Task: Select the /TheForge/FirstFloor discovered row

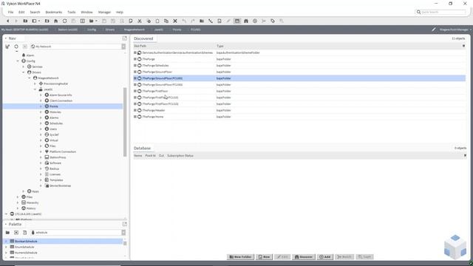Action: [299, 91]
